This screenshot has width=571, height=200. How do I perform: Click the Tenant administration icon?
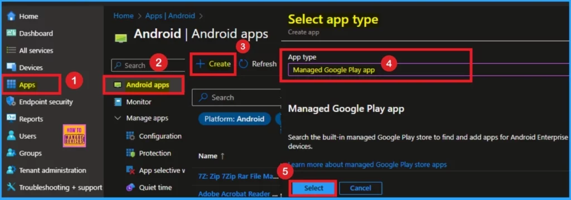(x=11, y=170)
